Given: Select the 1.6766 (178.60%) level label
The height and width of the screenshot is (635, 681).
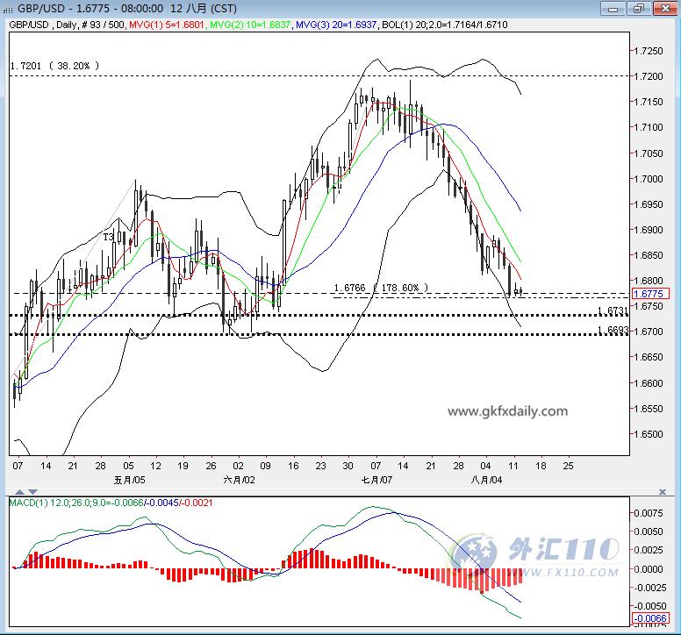Looking at the screenshot, I should coord(381,288).
